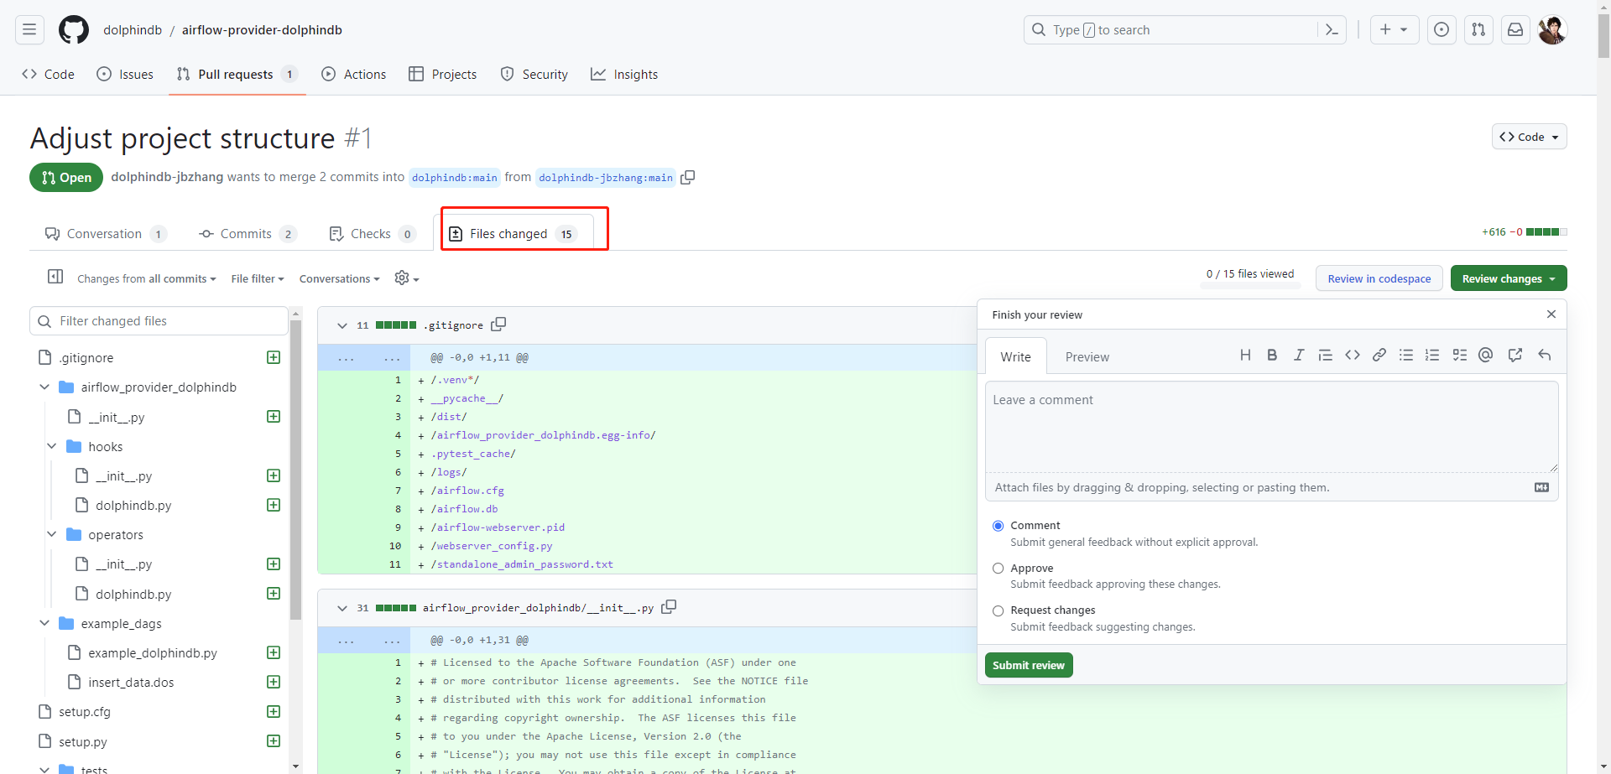
Task: Open airflow-provider-dolphindb repository link
Action: (x=262, y=30)
